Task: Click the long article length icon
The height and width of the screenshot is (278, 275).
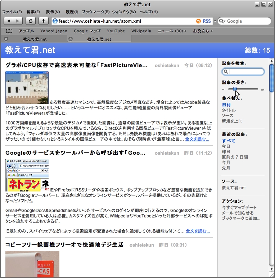Action: (x=263, y=89)
